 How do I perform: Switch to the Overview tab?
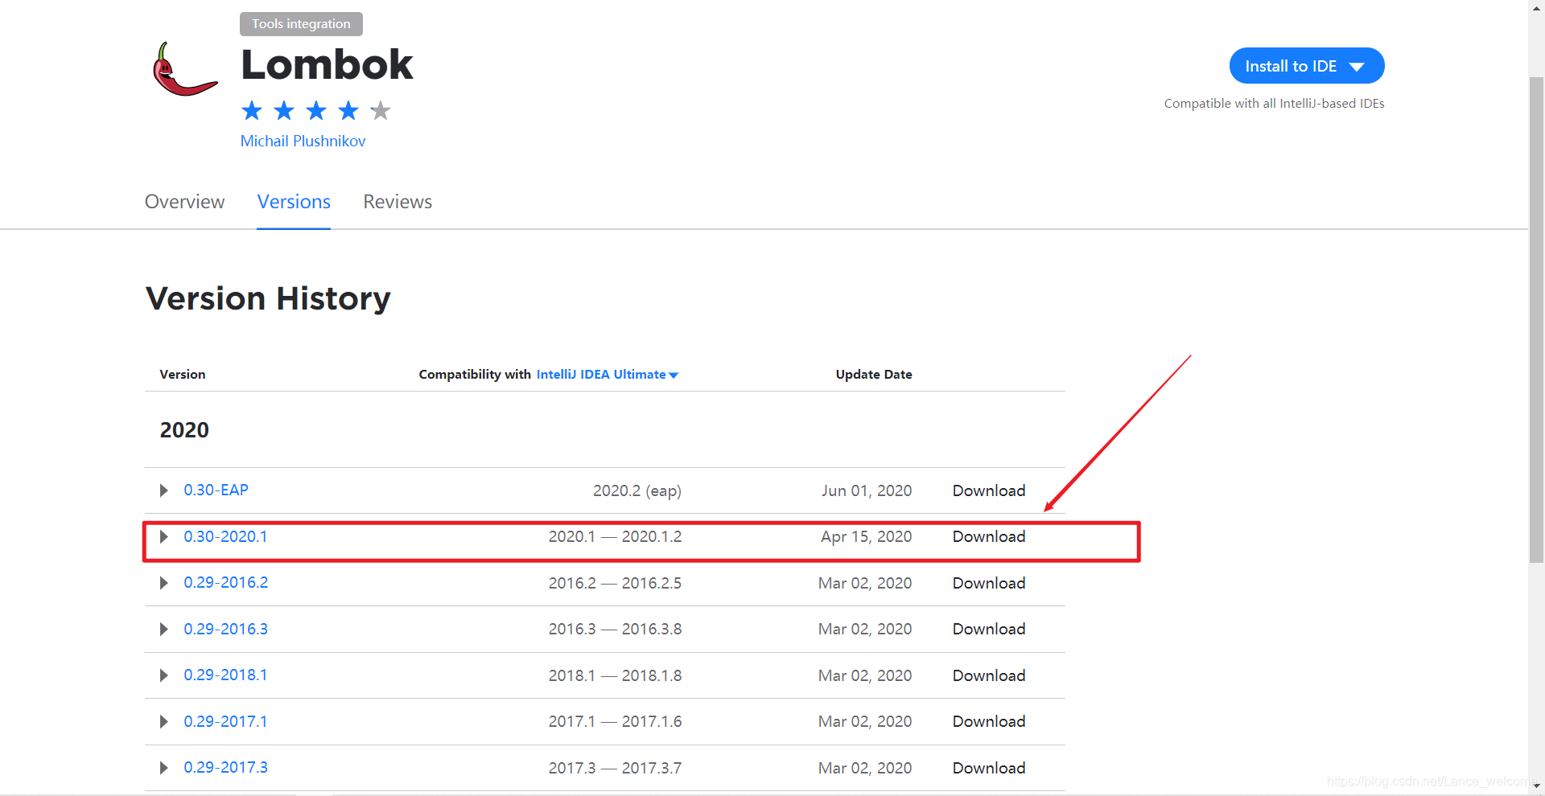point(184,202)
